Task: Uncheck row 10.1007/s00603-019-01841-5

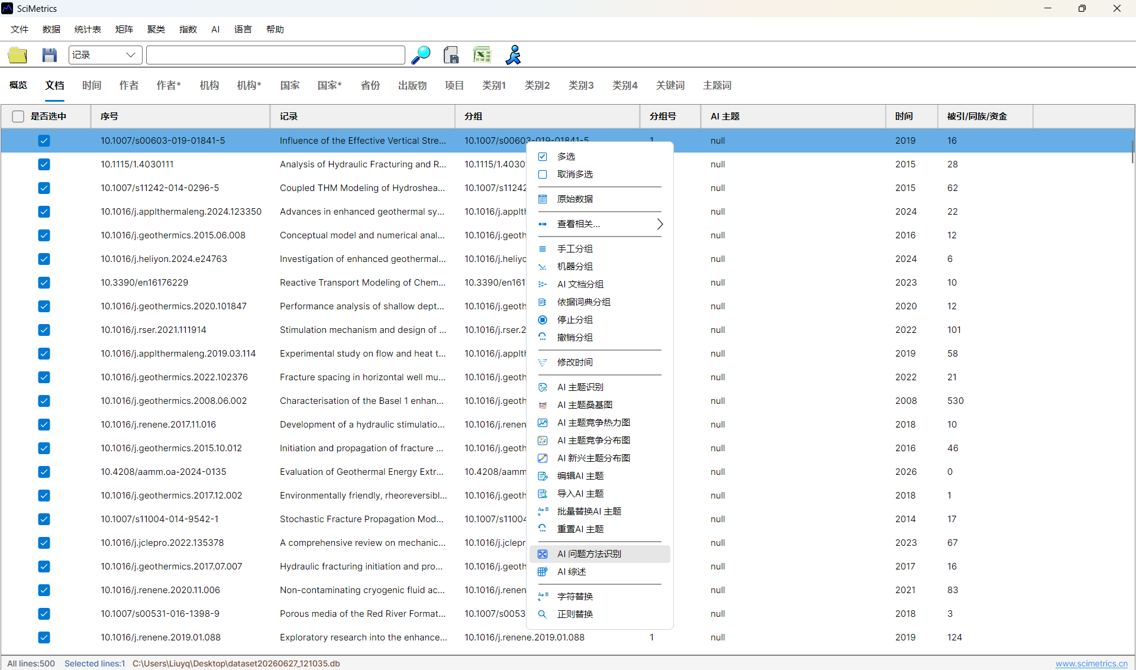Action: [x=44, y=141]
